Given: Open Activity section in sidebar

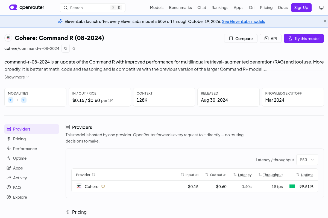Looking at the screenshot, I should [32, 178].
